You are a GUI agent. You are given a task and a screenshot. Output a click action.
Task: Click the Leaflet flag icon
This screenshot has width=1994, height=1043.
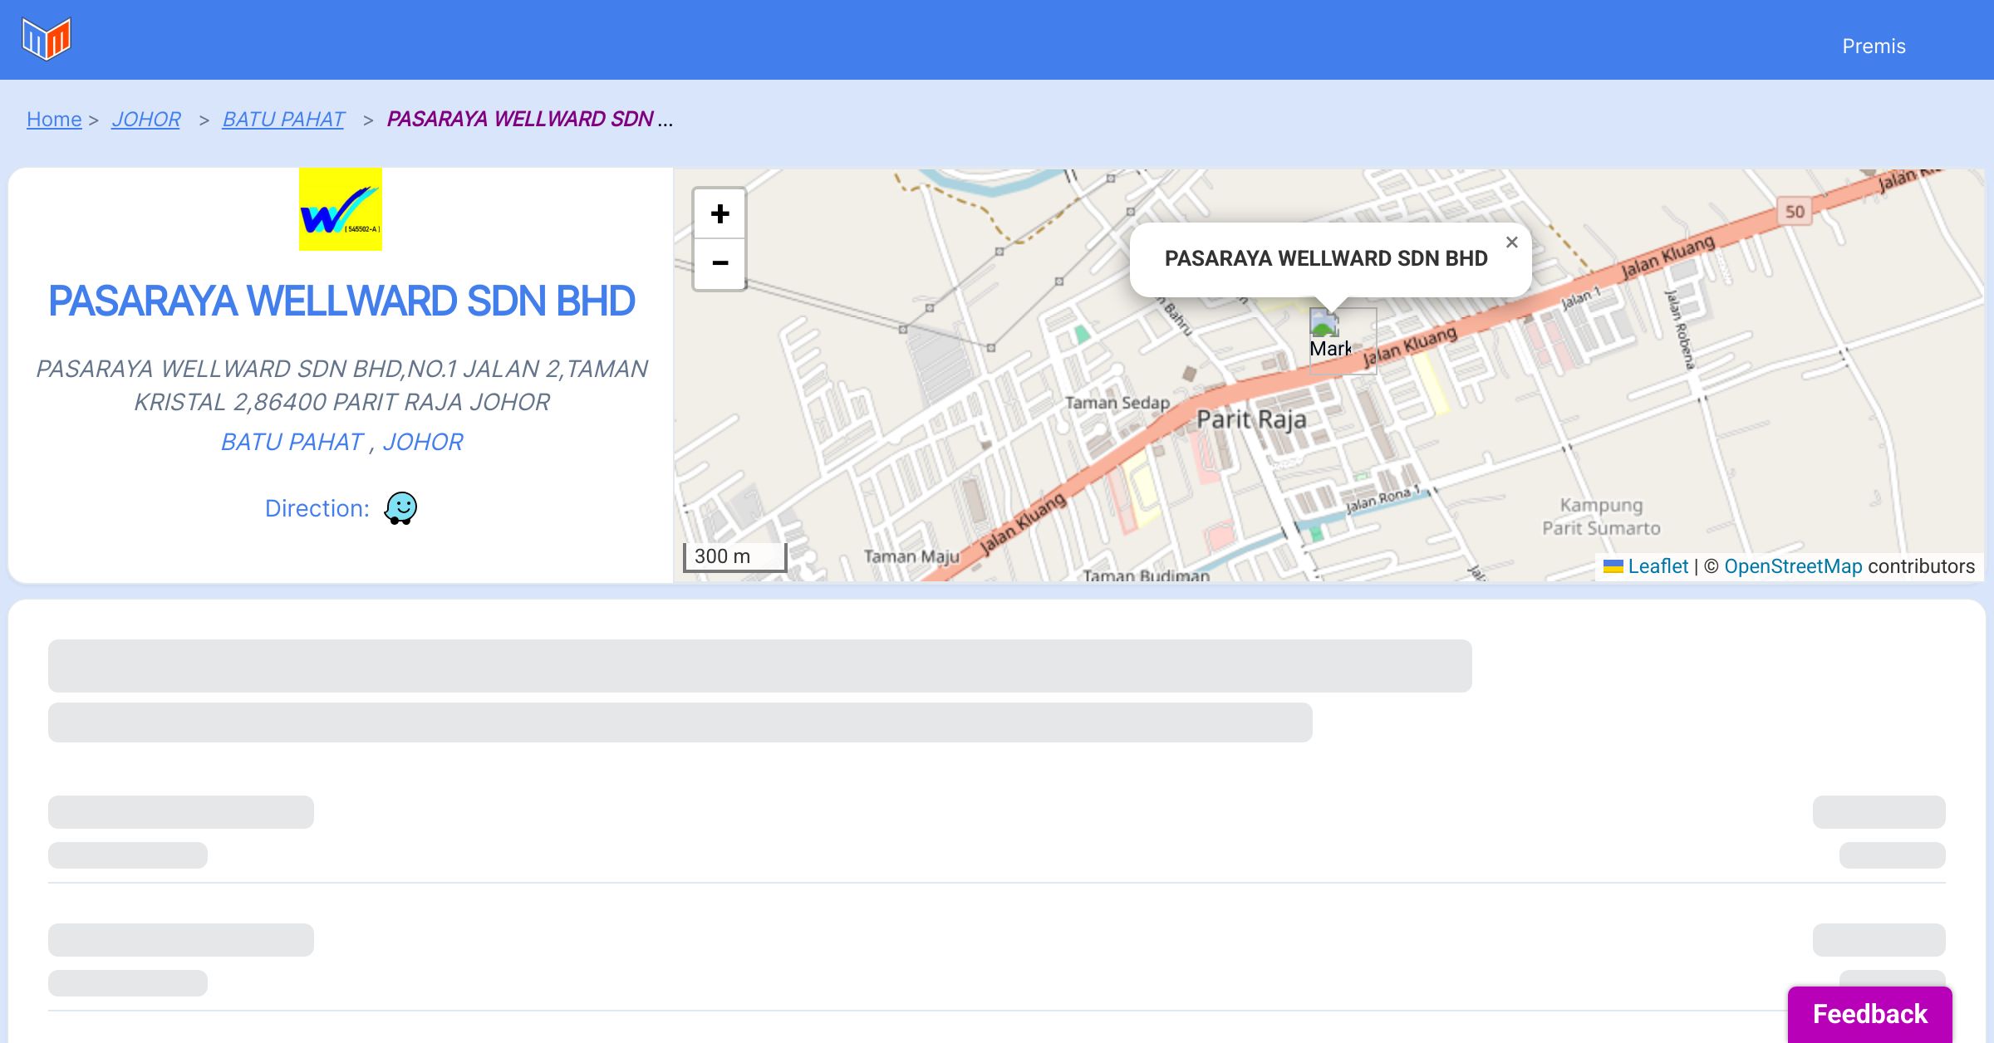point(1613,566)
